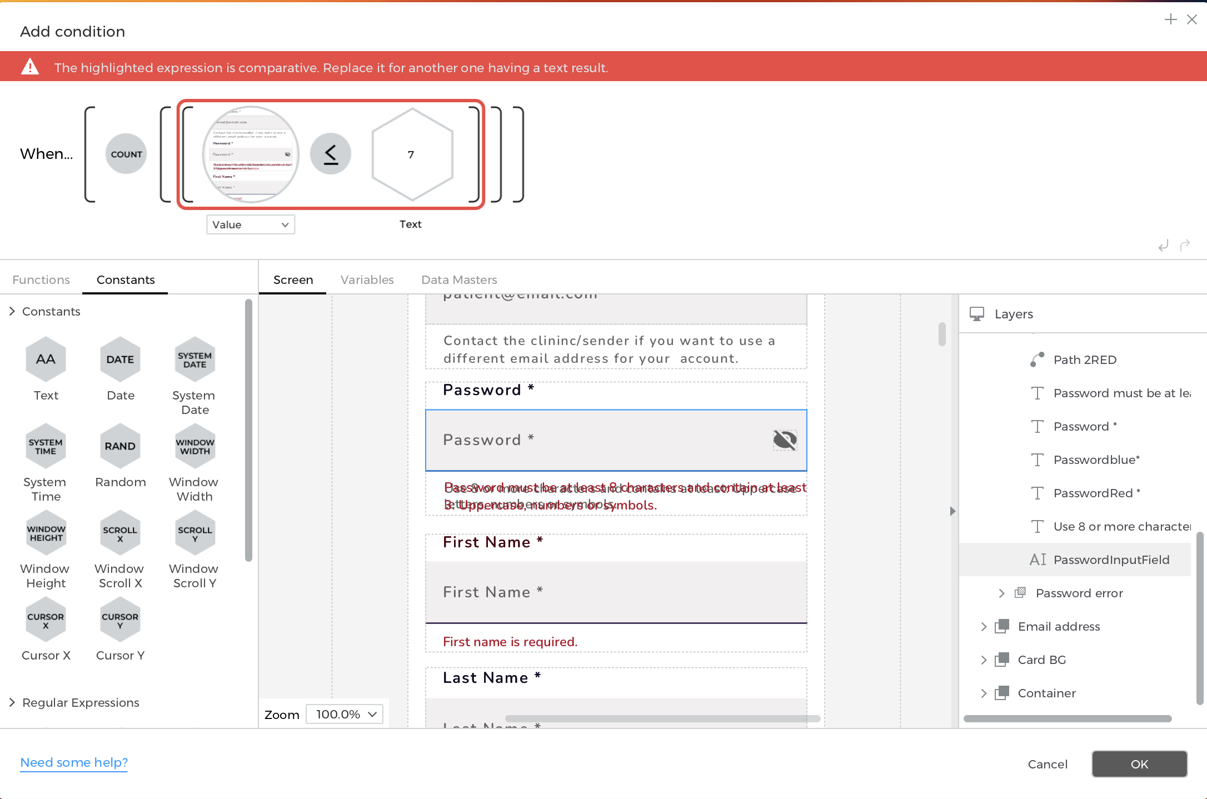Collapse the Layers panel arrow
Image resolution: width=1207 pixels, height=799 pixels.
[952, 511]
